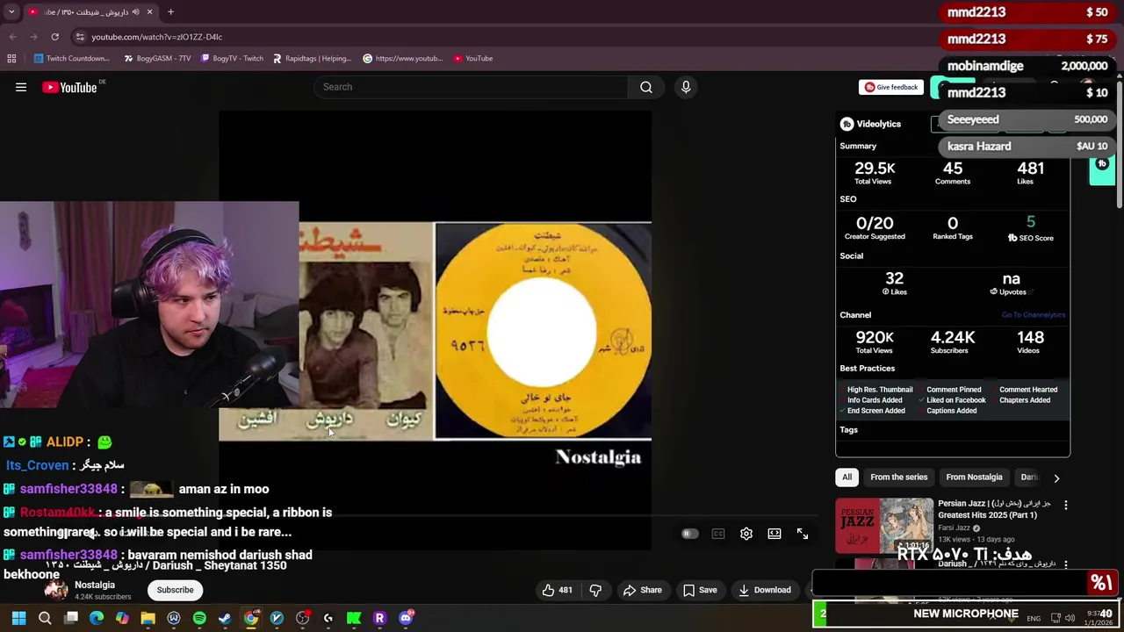This screenshot has width=1124, height=632.
Task: Open the tab search dropdown arrow
Action: (11, 12)
